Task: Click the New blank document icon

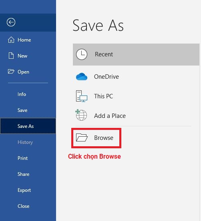Action: [x=11, y=56]
